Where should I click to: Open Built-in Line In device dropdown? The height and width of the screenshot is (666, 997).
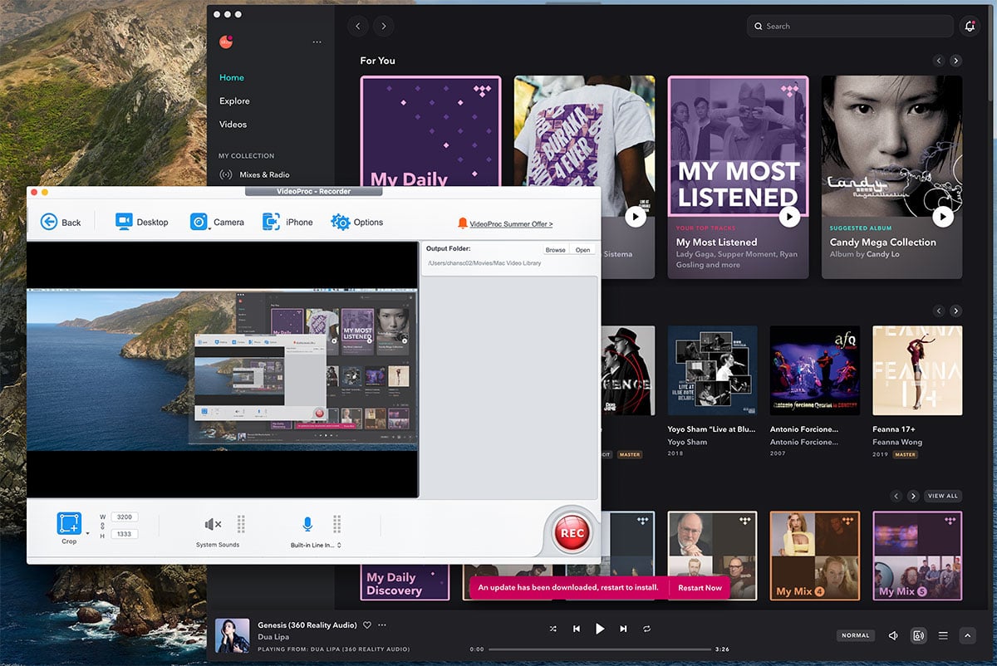click(x=317, y=546)
